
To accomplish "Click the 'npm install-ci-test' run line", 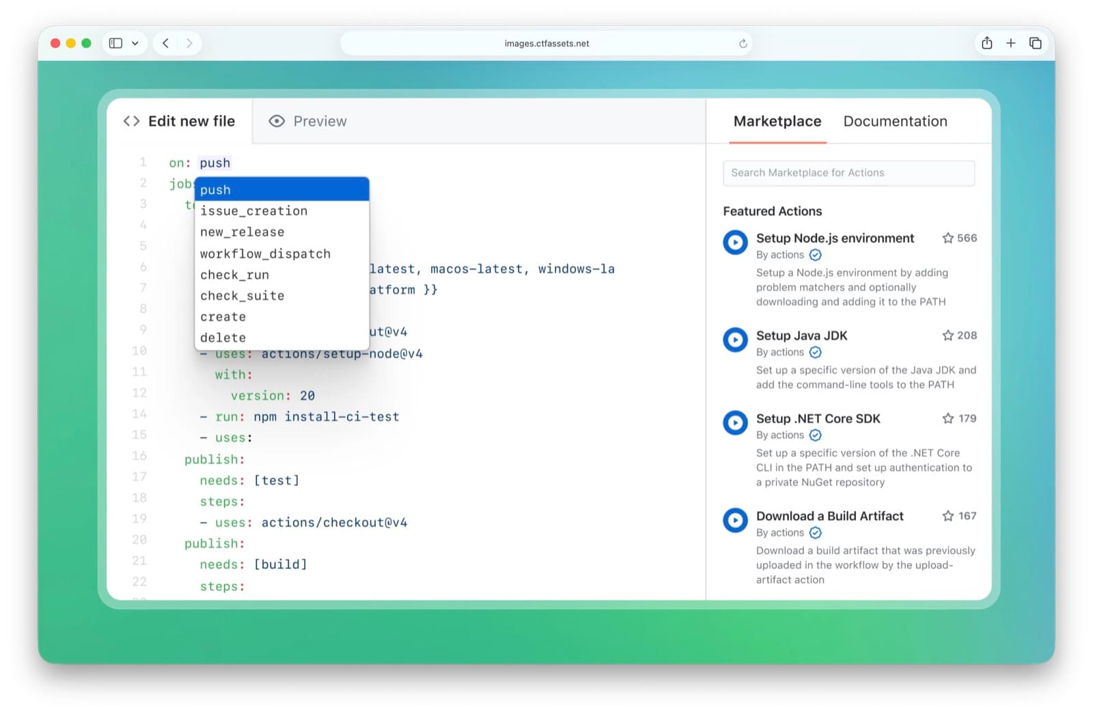I will (x=299, y=417).
